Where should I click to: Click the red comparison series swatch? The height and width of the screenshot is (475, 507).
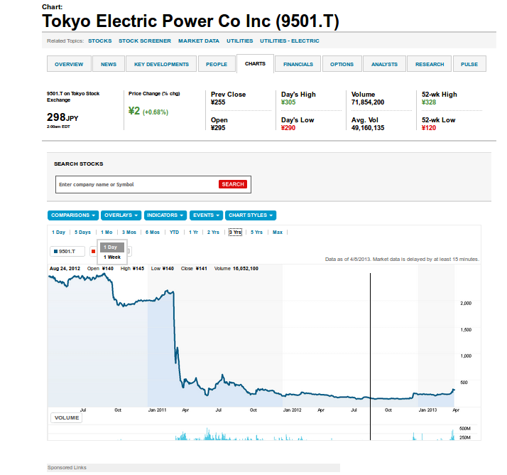click(93, 251)
